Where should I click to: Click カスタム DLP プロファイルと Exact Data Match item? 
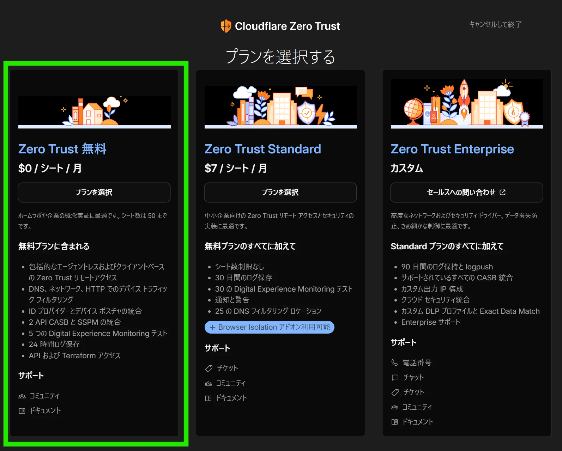[x=471, y=311]
